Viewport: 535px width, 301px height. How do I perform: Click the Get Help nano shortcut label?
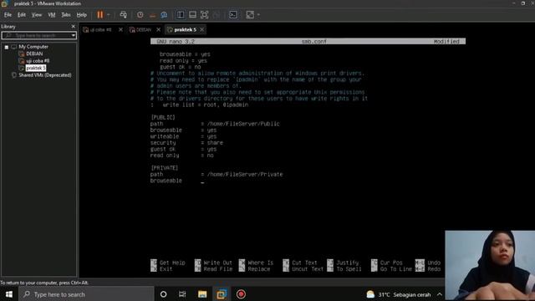(172, 263)
